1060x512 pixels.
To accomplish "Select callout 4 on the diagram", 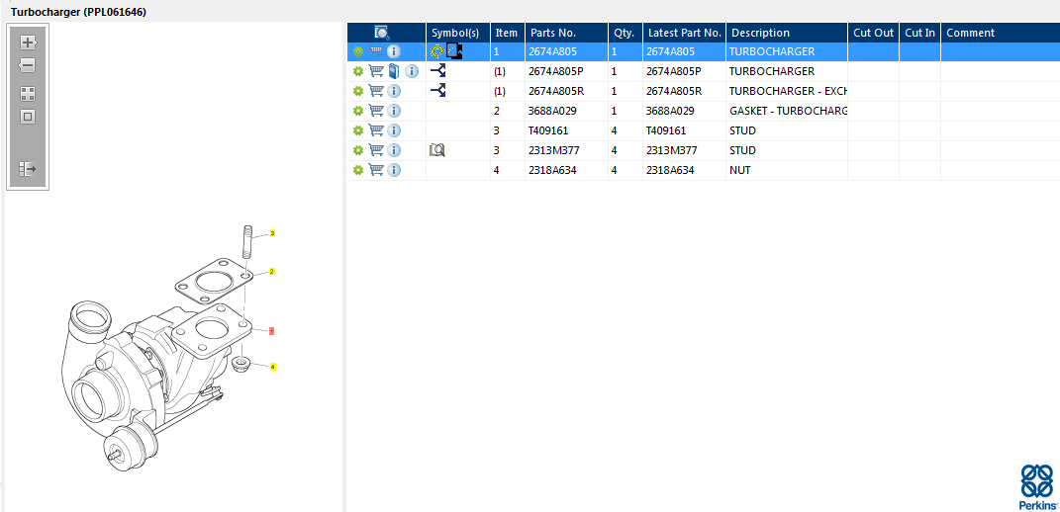I will [272, 367].
